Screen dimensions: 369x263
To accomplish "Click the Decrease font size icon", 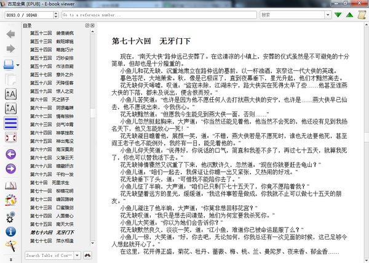I will [x=10, y=108].
